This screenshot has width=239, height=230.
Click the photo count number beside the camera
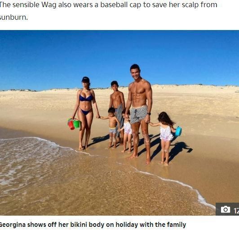236,211
